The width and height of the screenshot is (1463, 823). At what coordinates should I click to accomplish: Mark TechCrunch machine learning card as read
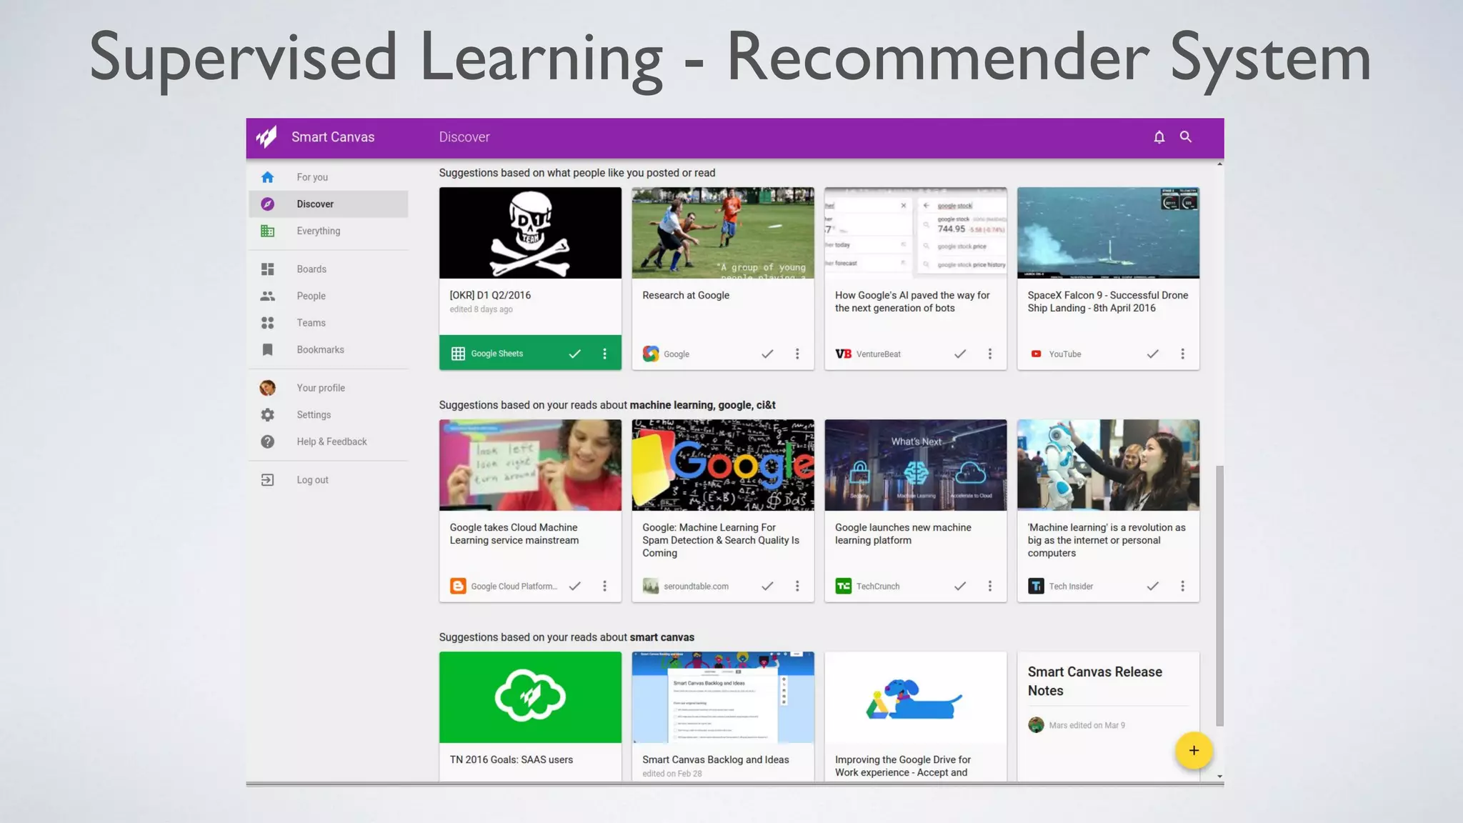click(x=960, y=586)
